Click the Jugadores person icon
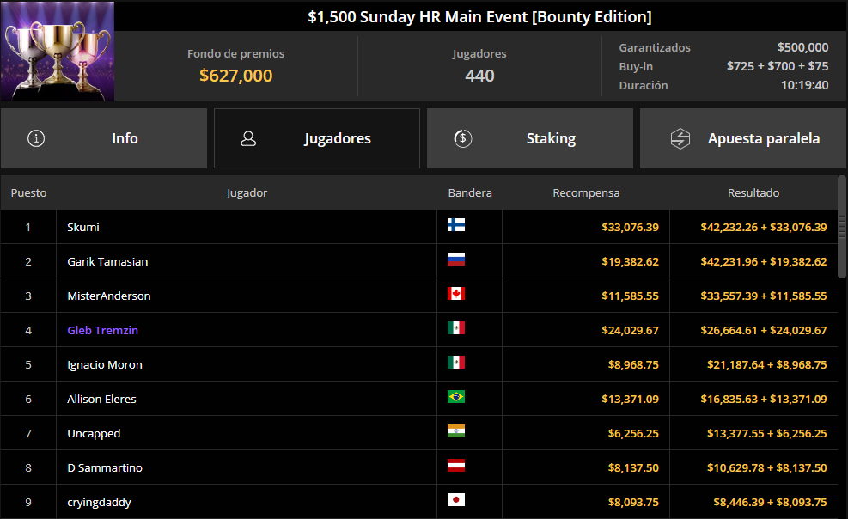The width and height of the screenshot is (848, 519). click(248, 138)
